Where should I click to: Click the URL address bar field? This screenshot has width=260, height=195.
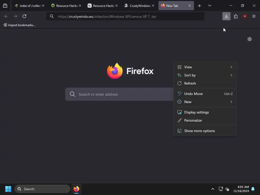[125, 16]
